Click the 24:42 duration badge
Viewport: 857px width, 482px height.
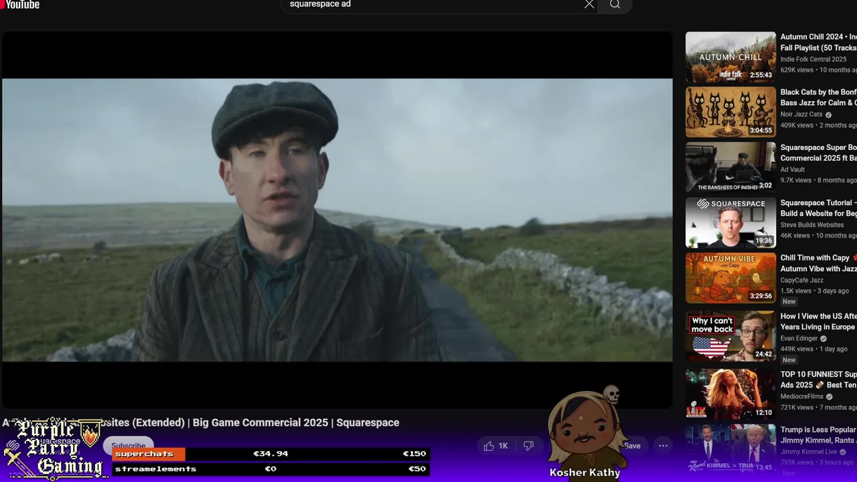click(x=763, y=354)
